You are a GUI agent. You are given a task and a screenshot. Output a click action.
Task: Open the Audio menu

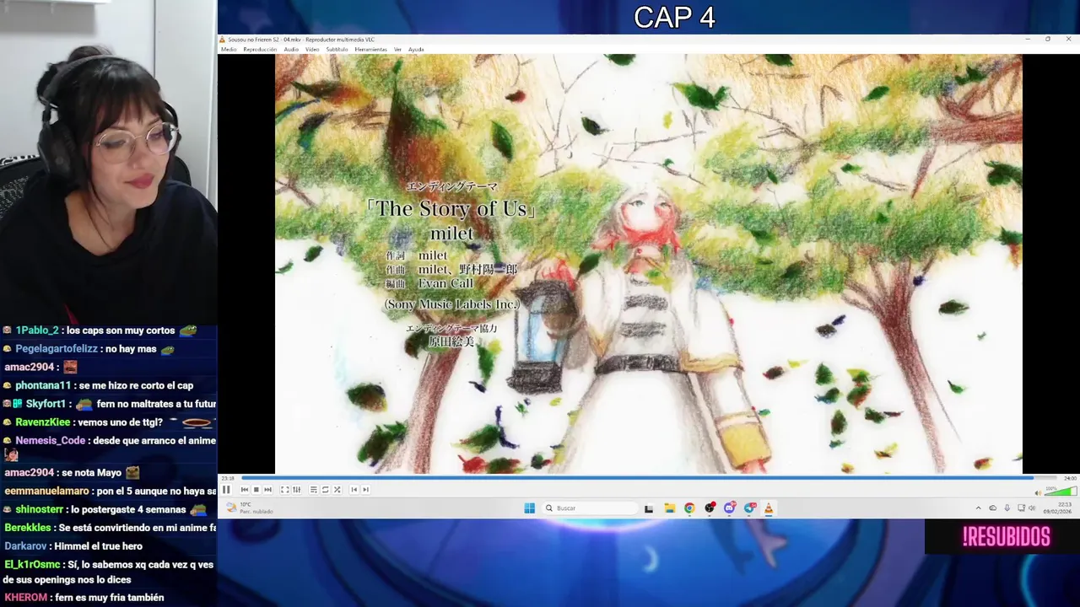coord(291,50)
